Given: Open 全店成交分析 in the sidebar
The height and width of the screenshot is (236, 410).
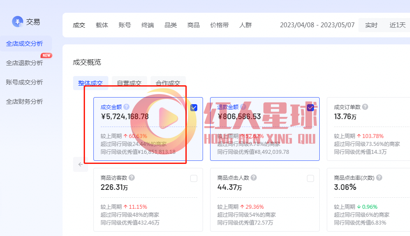Looking at the screenshot, I should point(25,44).
